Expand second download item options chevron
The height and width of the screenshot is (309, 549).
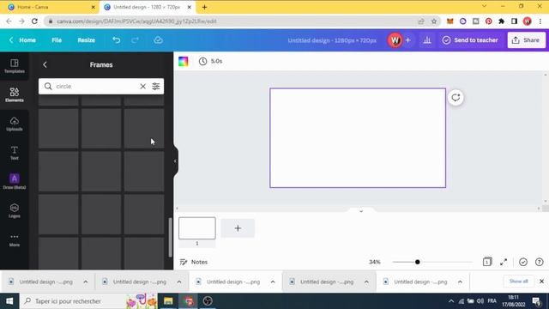(x=179, y=282)
